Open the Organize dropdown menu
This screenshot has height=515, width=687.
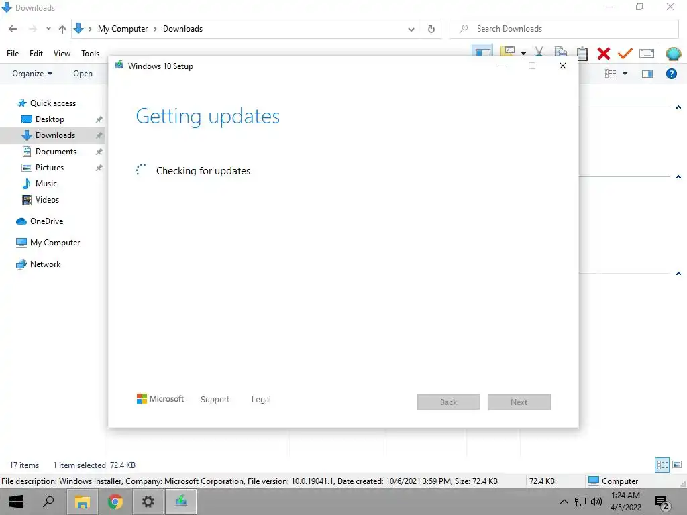coord(32,74)
